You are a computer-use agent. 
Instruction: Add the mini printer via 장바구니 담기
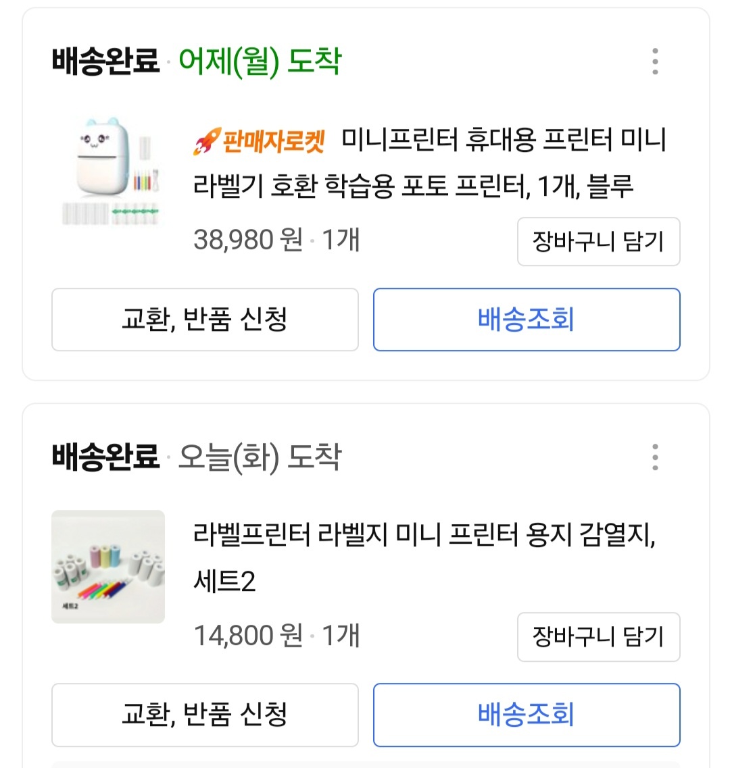[598, 242]
